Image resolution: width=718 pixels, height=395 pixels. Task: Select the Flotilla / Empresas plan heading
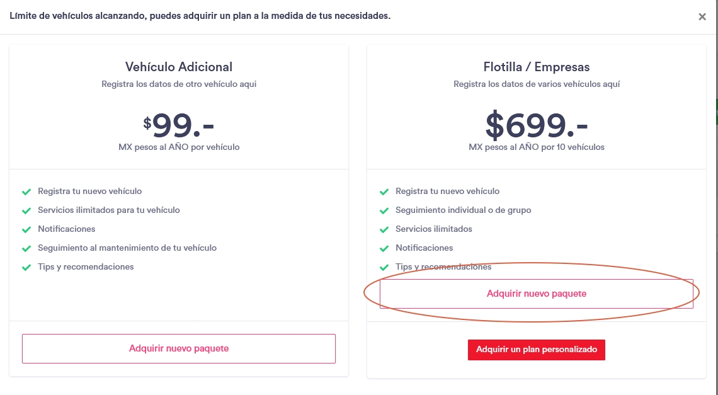tap(536, 67)
